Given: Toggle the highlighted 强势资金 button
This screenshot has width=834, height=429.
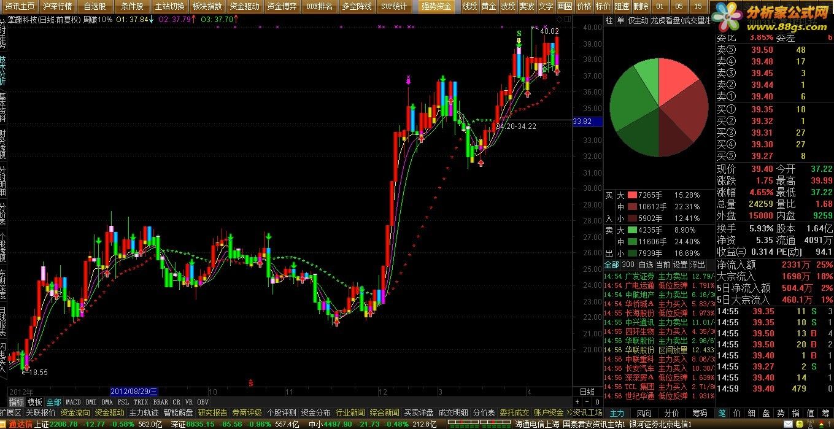Looking at the screenshot, I should click(436, 6).
